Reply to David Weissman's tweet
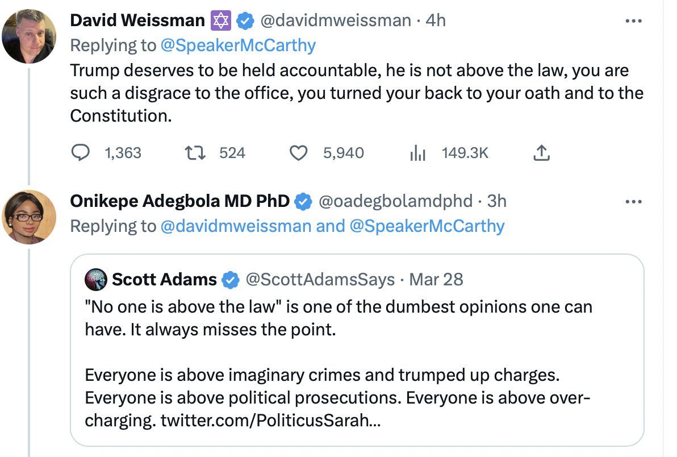Viewport: 677px width, 457px height. coord(82,153)
